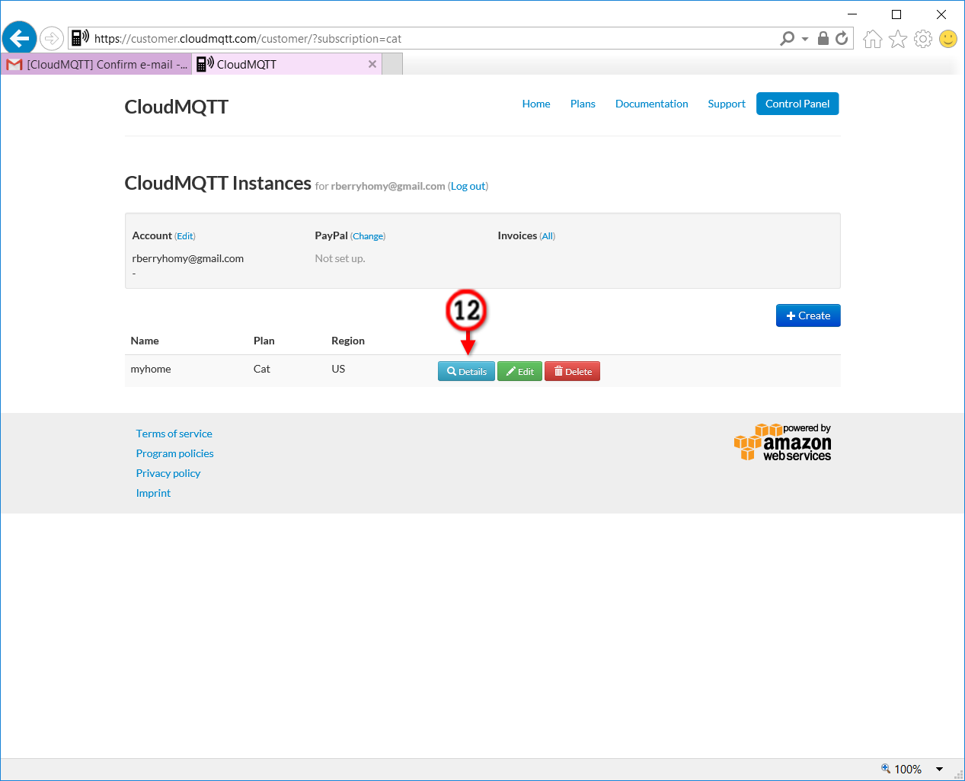Open Terms of service link
The image size is (965, 781).
point(174,434)
